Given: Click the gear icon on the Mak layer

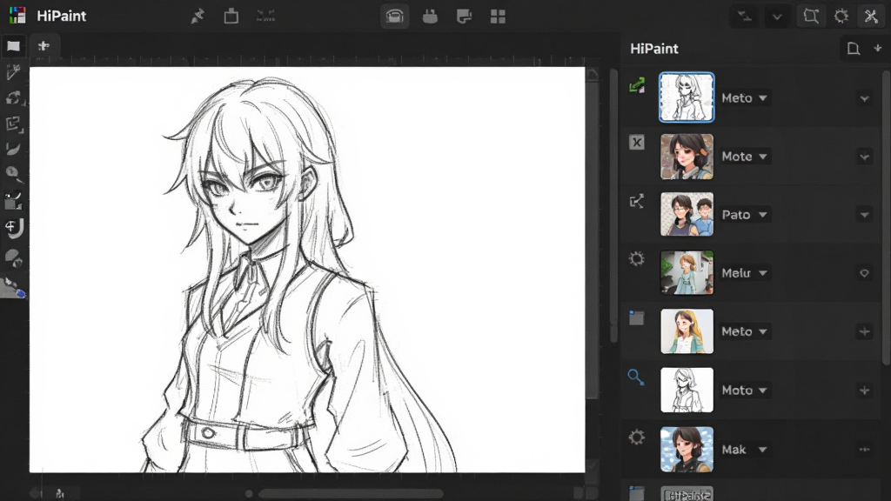Looking at the screenshot, I should 636,437.
